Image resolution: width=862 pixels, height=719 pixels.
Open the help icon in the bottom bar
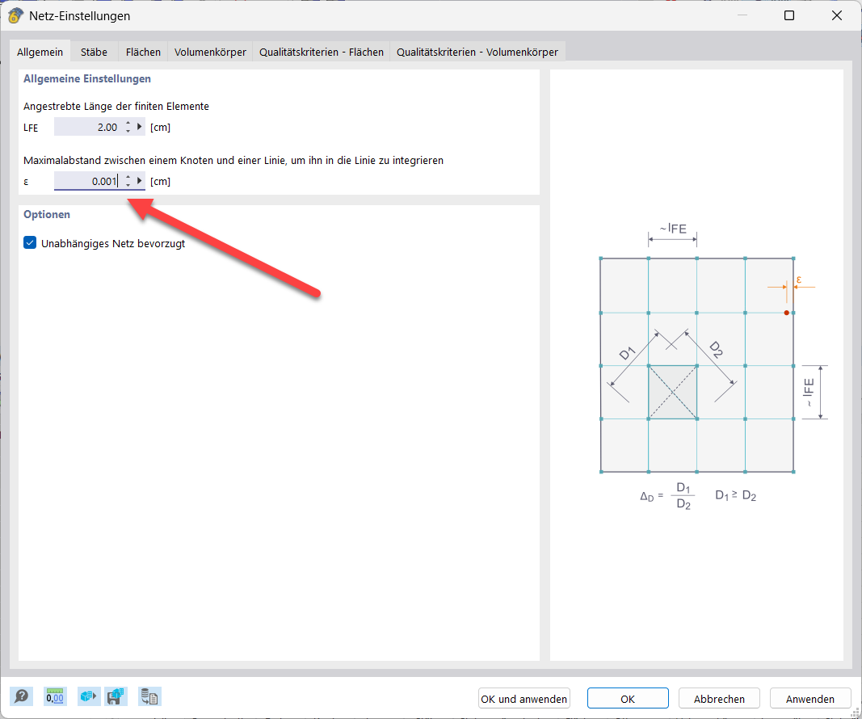pos(21,696)
